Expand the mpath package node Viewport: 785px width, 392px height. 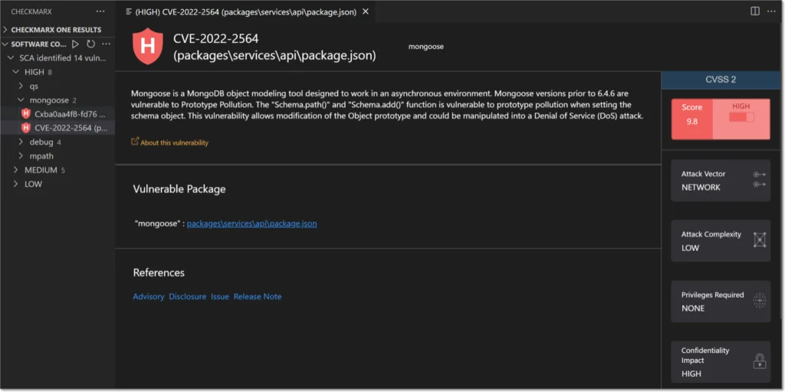pyautogui.click(x=21, y=156)
